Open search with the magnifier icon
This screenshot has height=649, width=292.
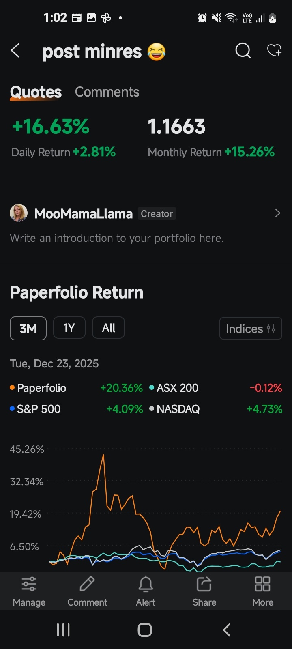click(x=243, y=51)
